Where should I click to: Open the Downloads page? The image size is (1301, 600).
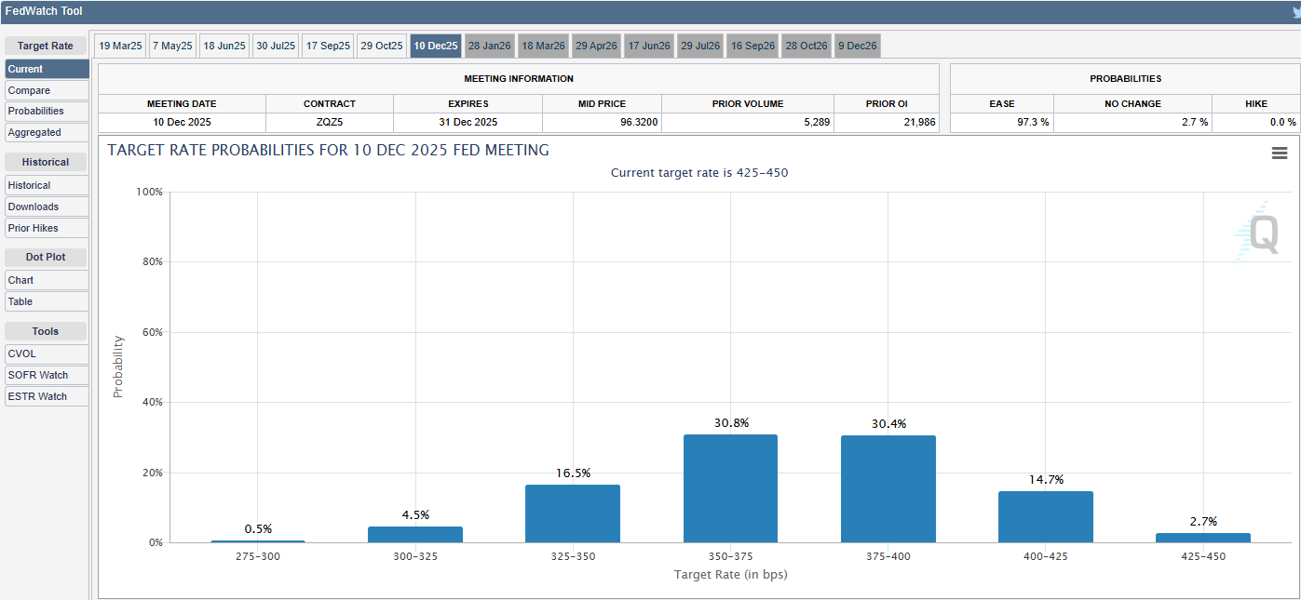pyautogui.click(x=47, y=206)
